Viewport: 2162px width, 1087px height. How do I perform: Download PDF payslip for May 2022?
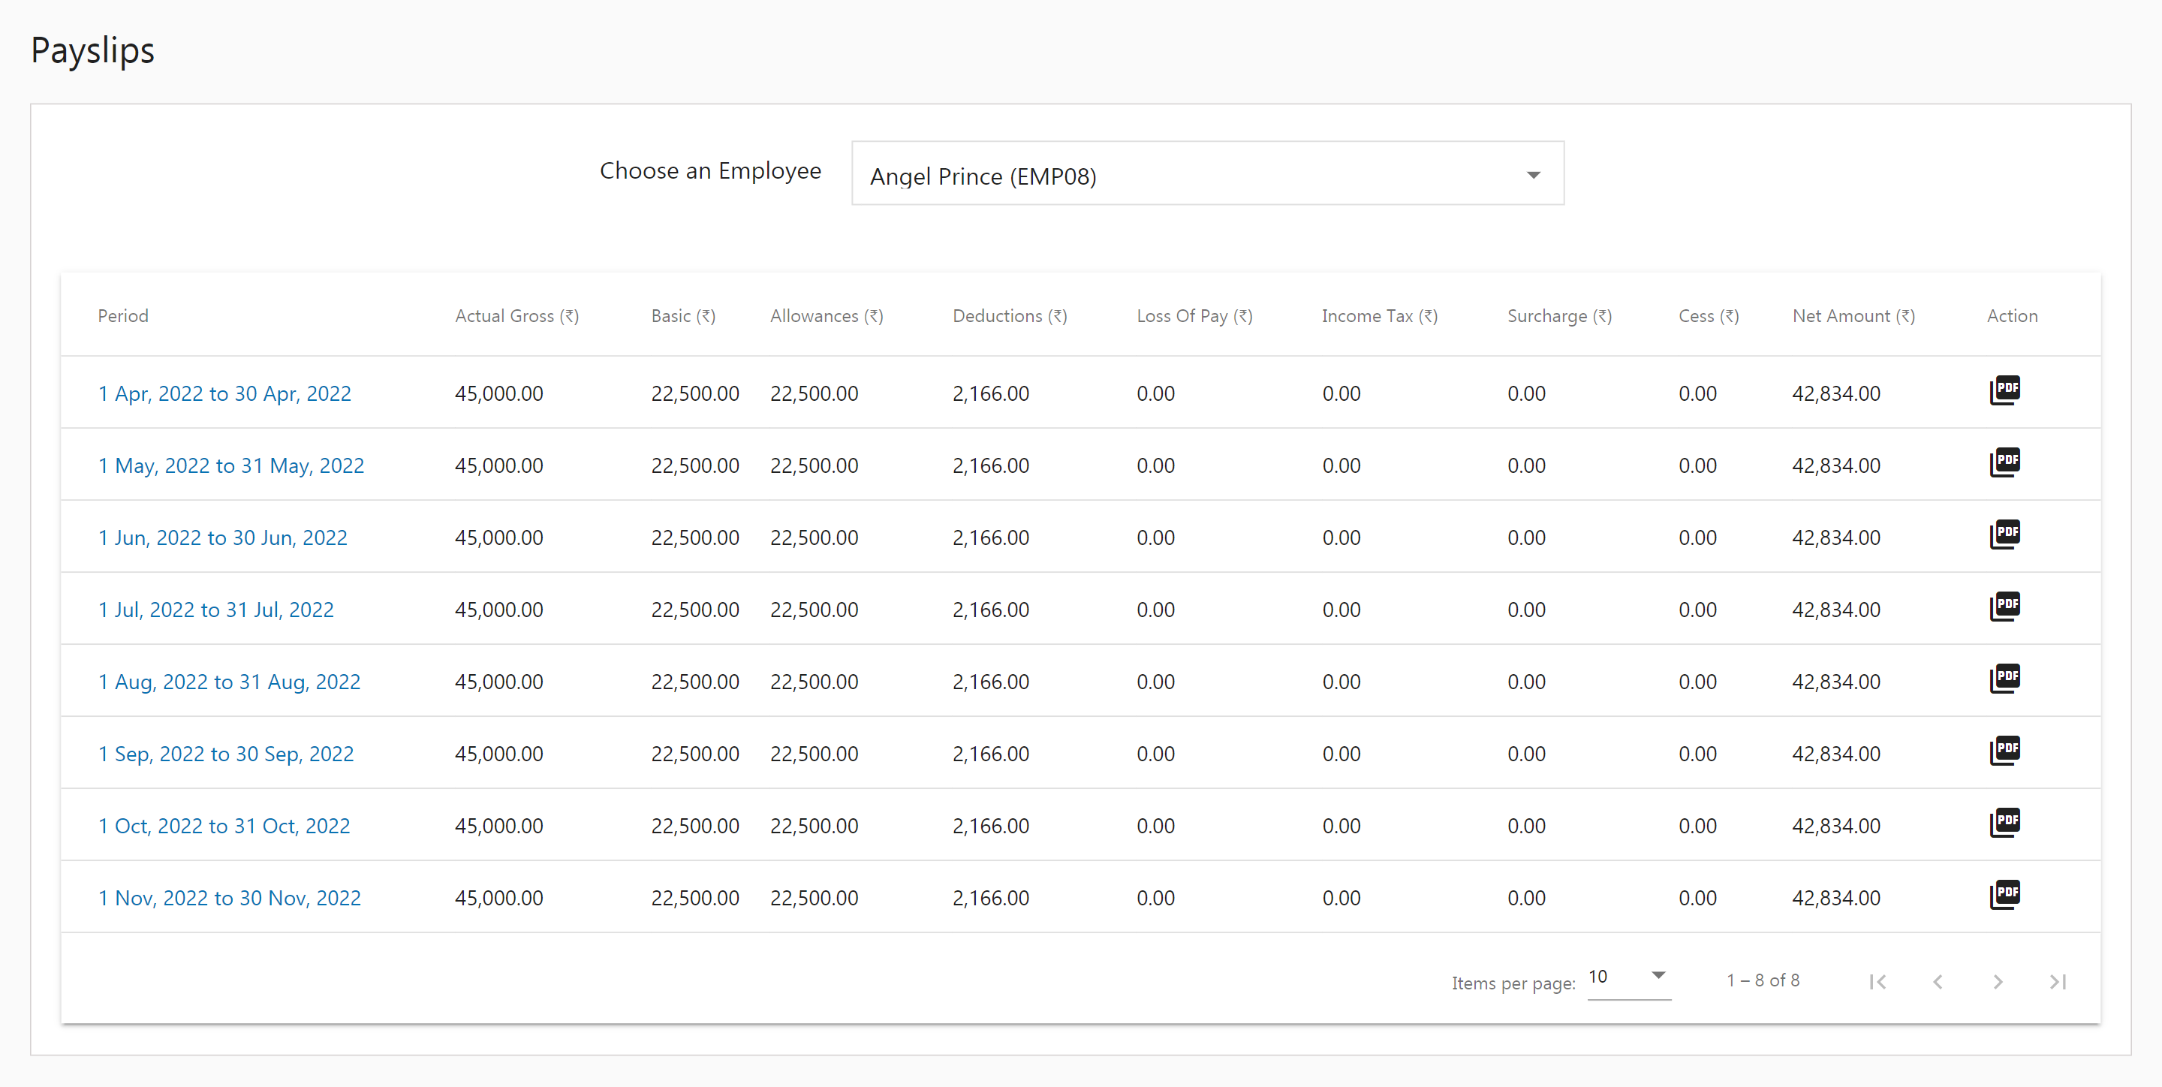2004,462
